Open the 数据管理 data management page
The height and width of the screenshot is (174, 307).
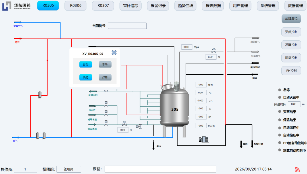coord(295,6)
